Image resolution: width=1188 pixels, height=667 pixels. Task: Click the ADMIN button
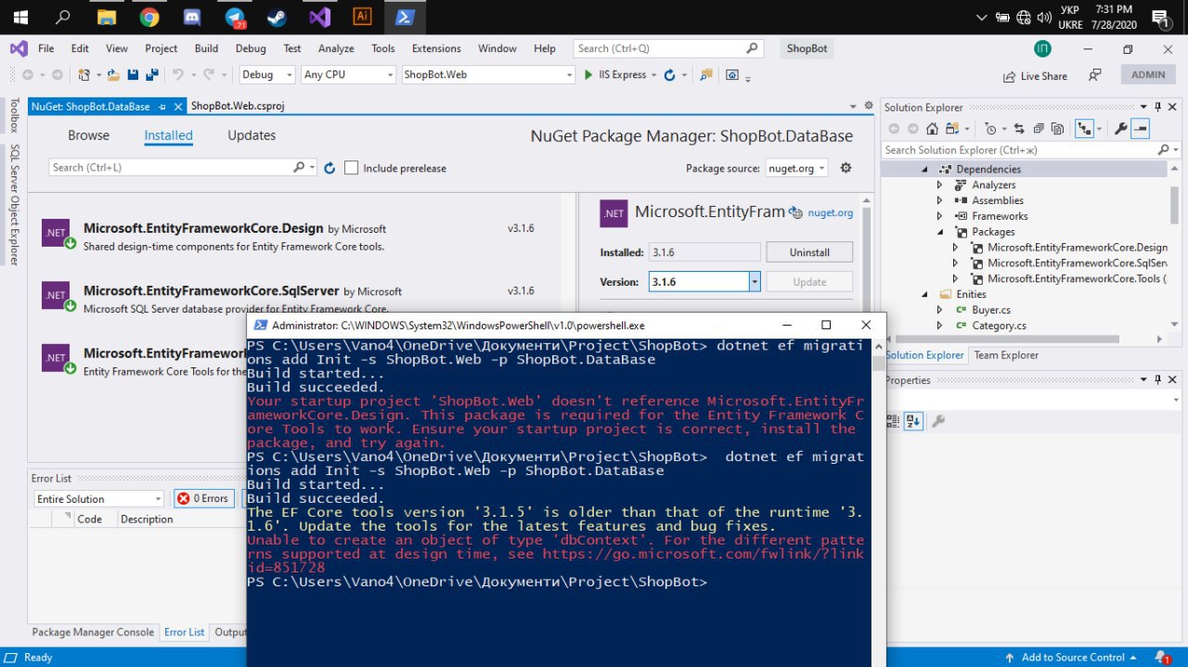pyautogui.click(x=1148, y=75)
